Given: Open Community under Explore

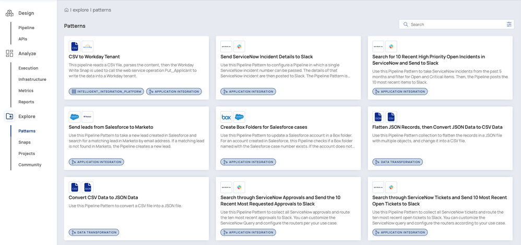Looking at the screenshot, I should pyautogui.click(x=30, y=165).
